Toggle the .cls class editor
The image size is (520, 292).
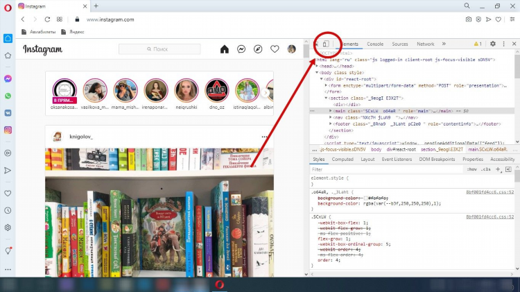coord(486,169)
